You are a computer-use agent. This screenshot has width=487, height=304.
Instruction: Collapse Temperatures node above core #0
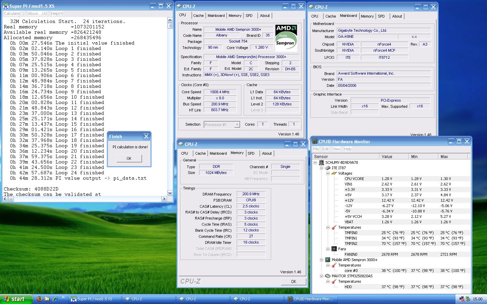pos(328,265)
